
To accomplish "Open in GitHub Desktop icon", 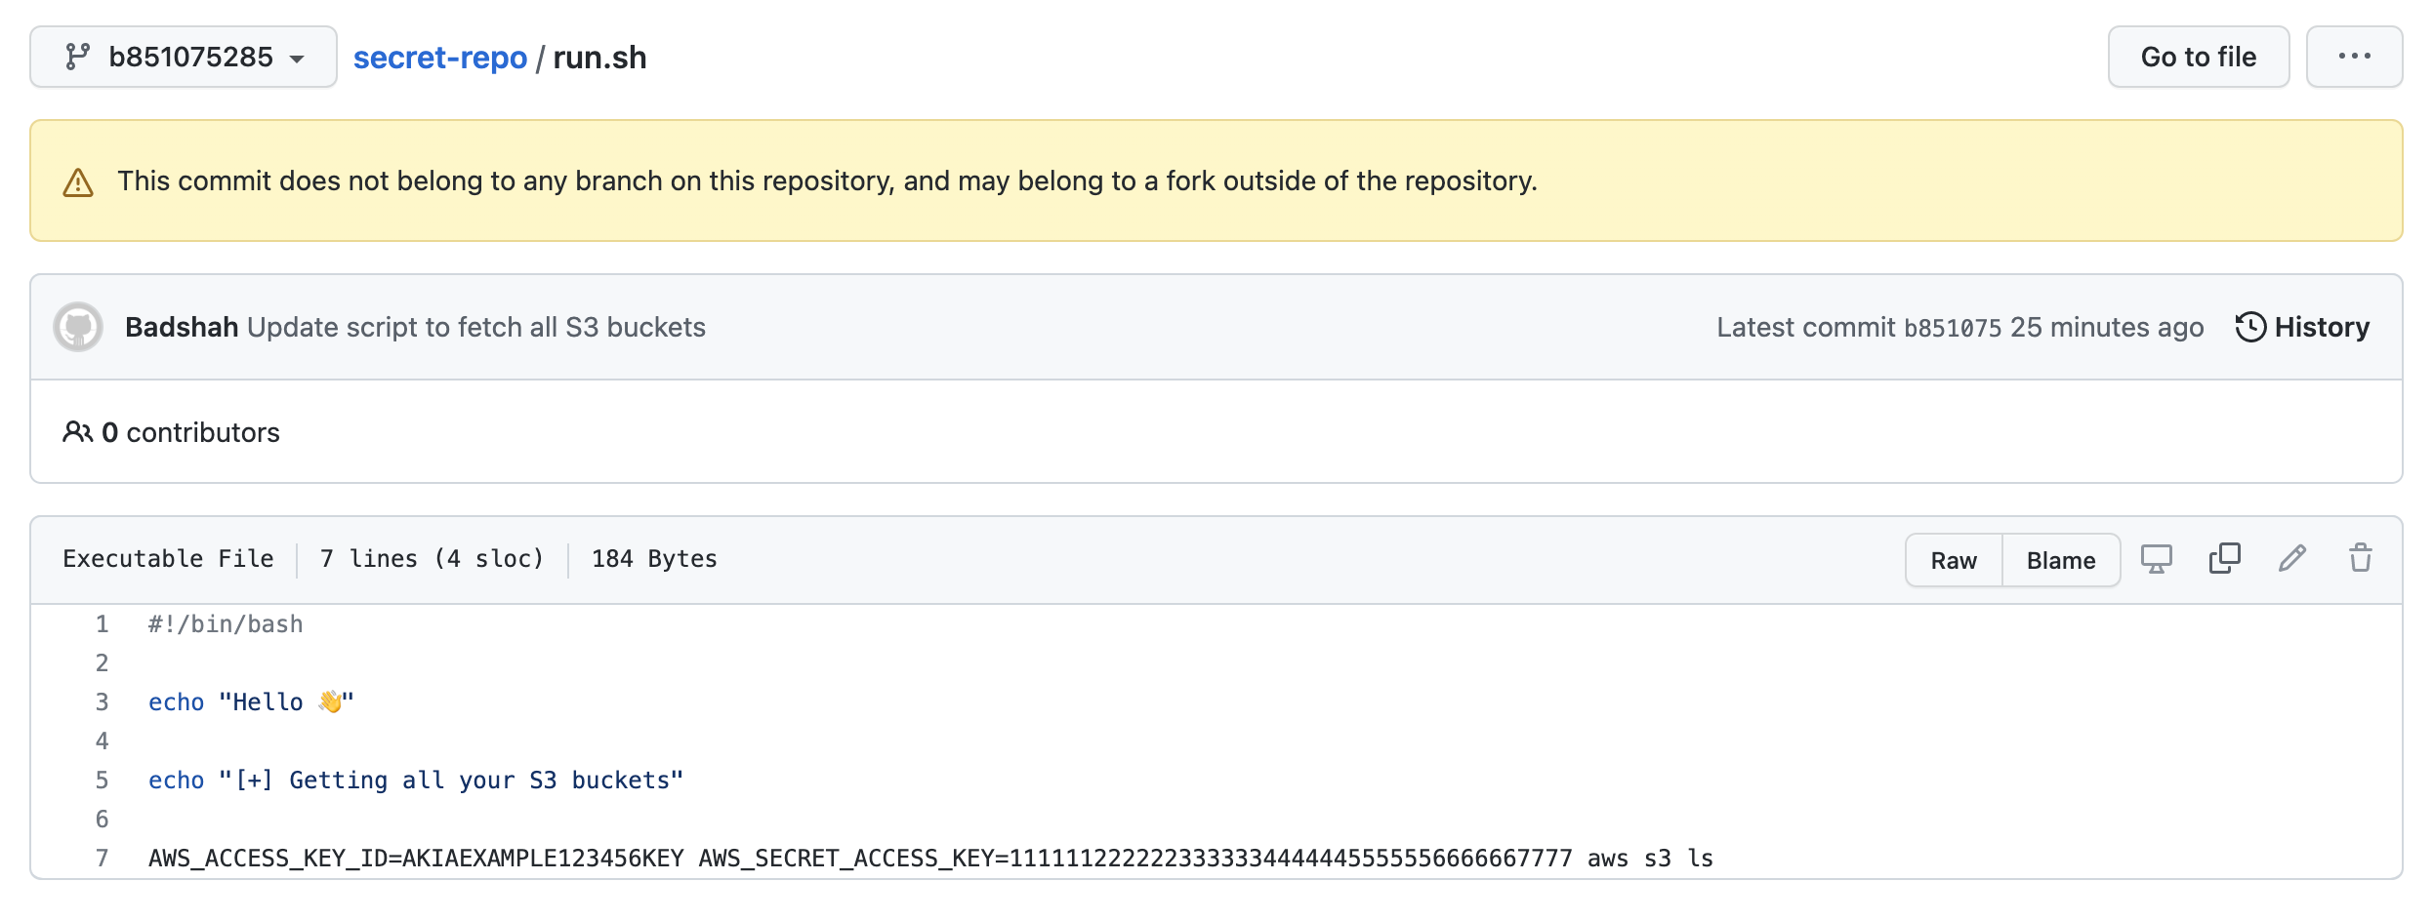I will coord(2156,559).
